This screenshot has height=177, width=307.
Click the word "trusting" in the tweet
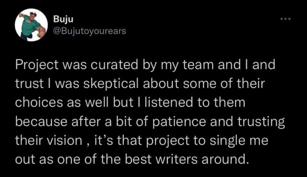coord(261,122)
